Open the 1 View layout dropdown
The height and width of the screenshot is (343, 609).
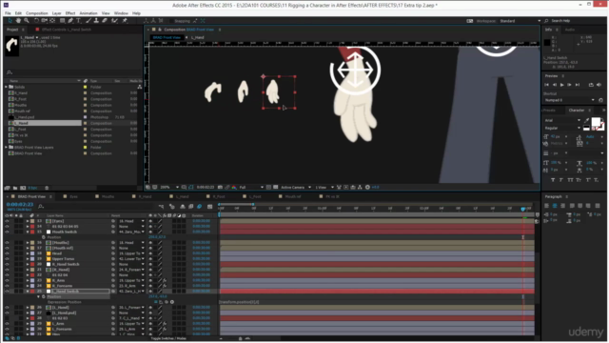[x=324, y=188]
